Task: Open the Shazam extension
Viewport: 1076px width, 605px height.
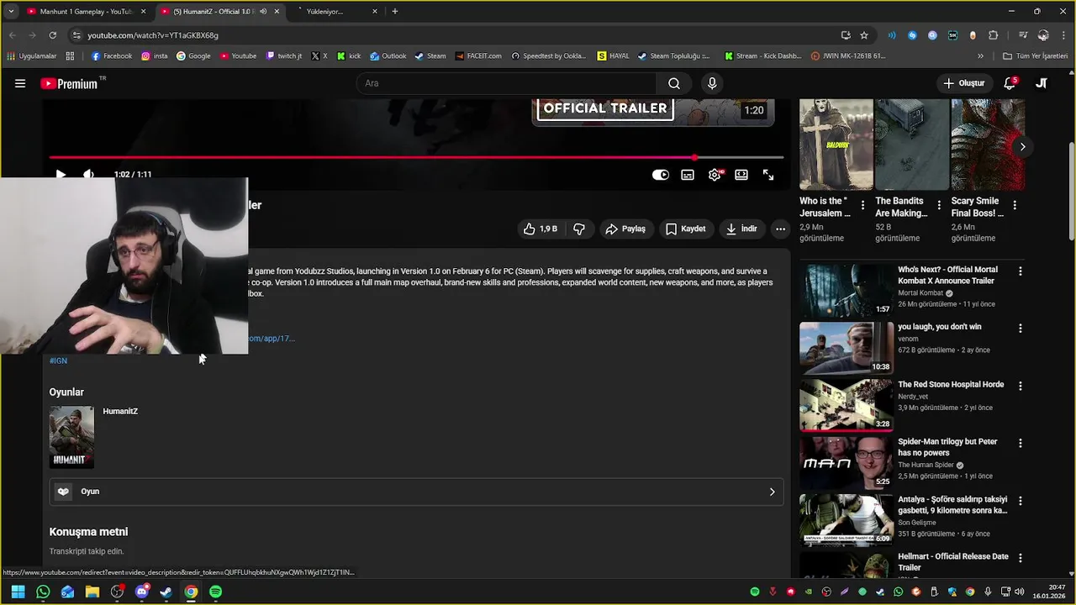Action: [x=912, y=35]
